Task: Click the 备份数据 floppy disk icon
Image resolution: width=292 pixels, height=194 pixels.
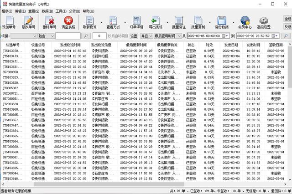Action: [x=222, y=20]
